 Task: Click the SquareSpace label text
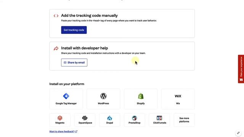(x=85, y=123)
